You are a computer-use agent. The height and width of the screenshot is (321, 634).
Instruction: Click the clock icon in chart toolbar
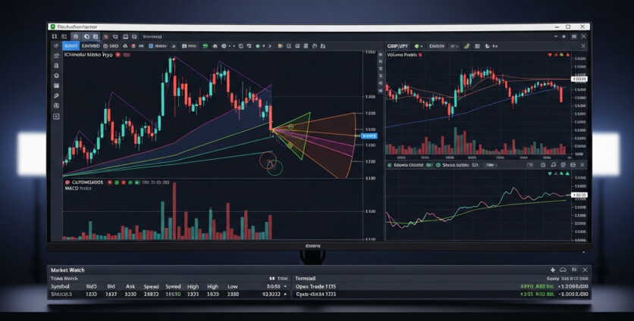240,46
